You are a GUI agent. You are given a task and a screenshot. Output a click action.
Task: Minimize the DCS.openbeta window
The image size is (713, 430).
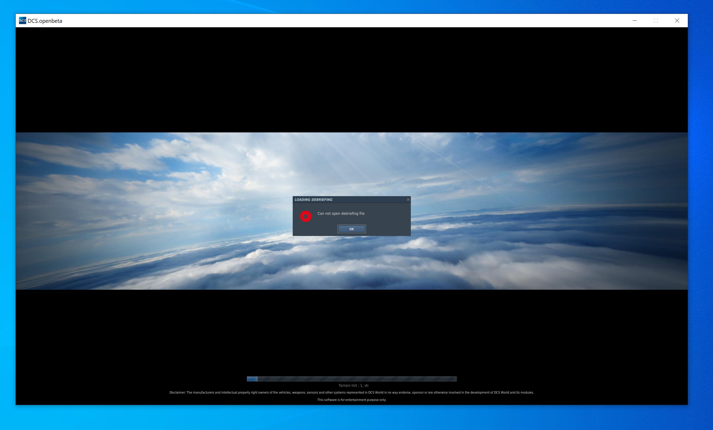pyautogui.click(x=635, y=20)
